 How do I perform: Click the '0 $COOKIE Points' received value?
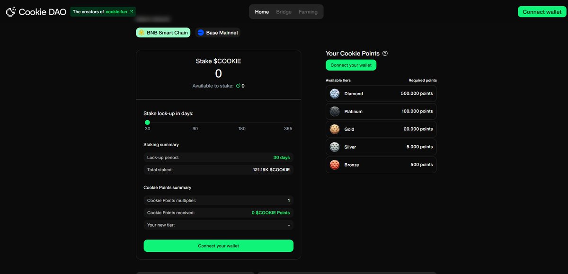[271, 213]
